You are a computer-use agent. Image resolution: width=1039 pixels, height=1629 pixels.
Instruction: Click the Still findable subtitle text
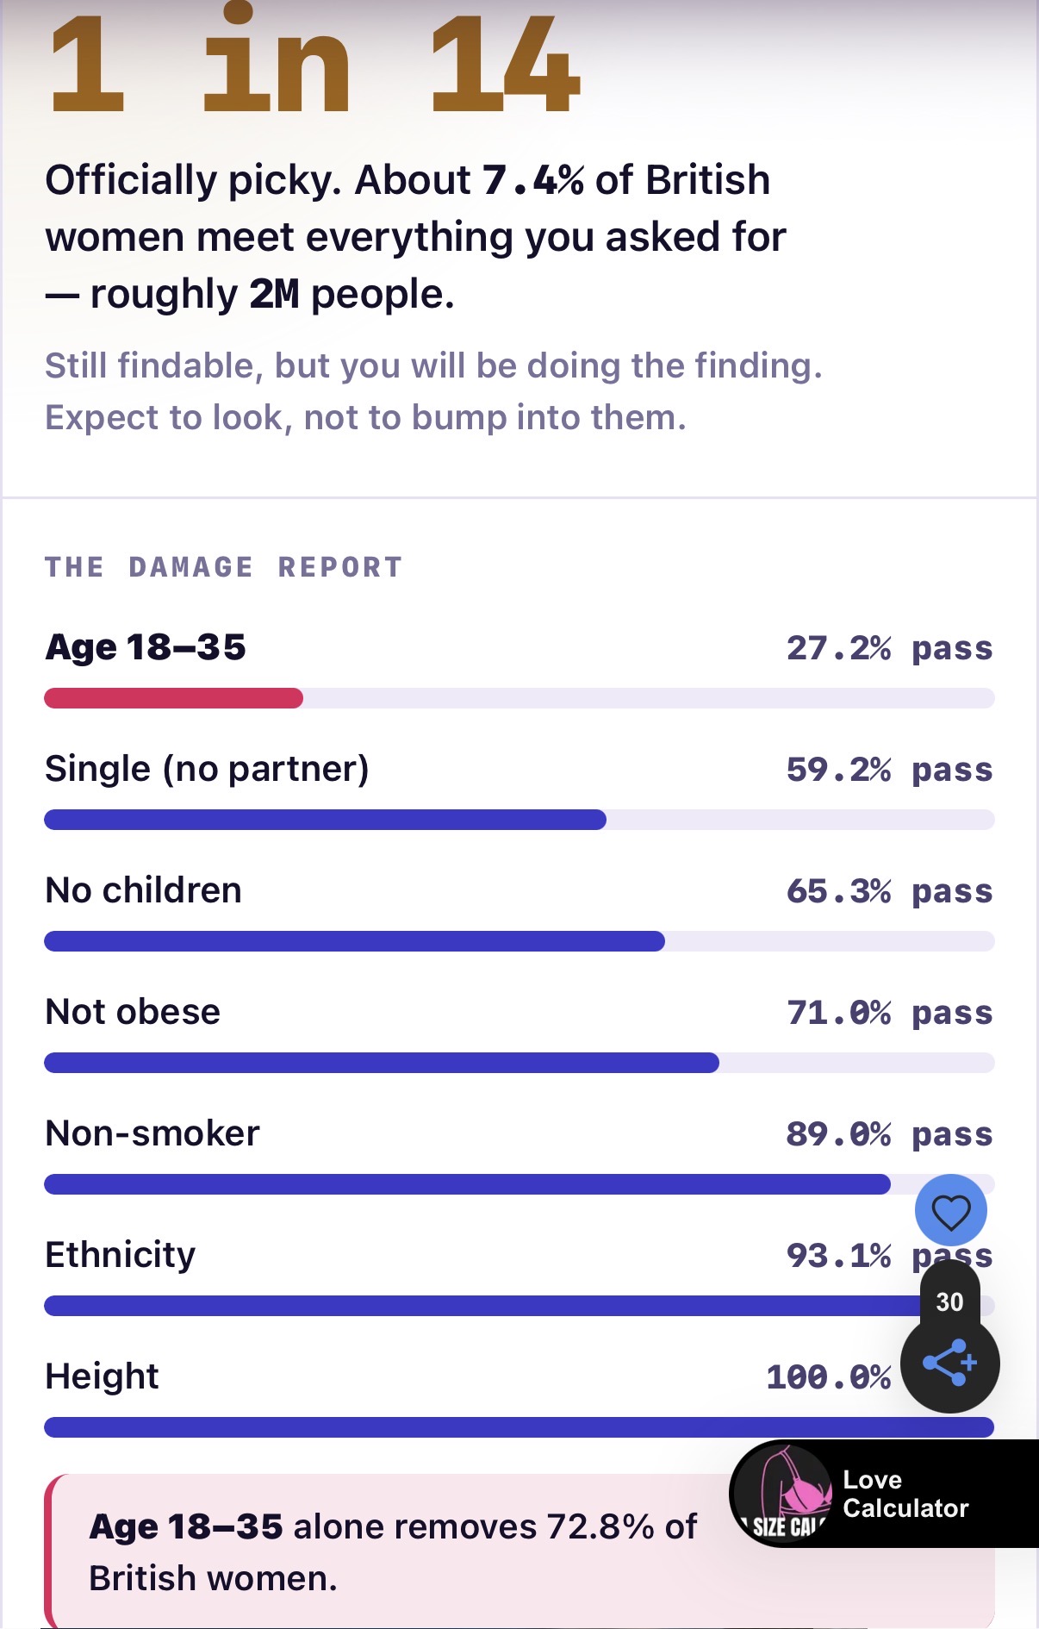click(434, 391)
